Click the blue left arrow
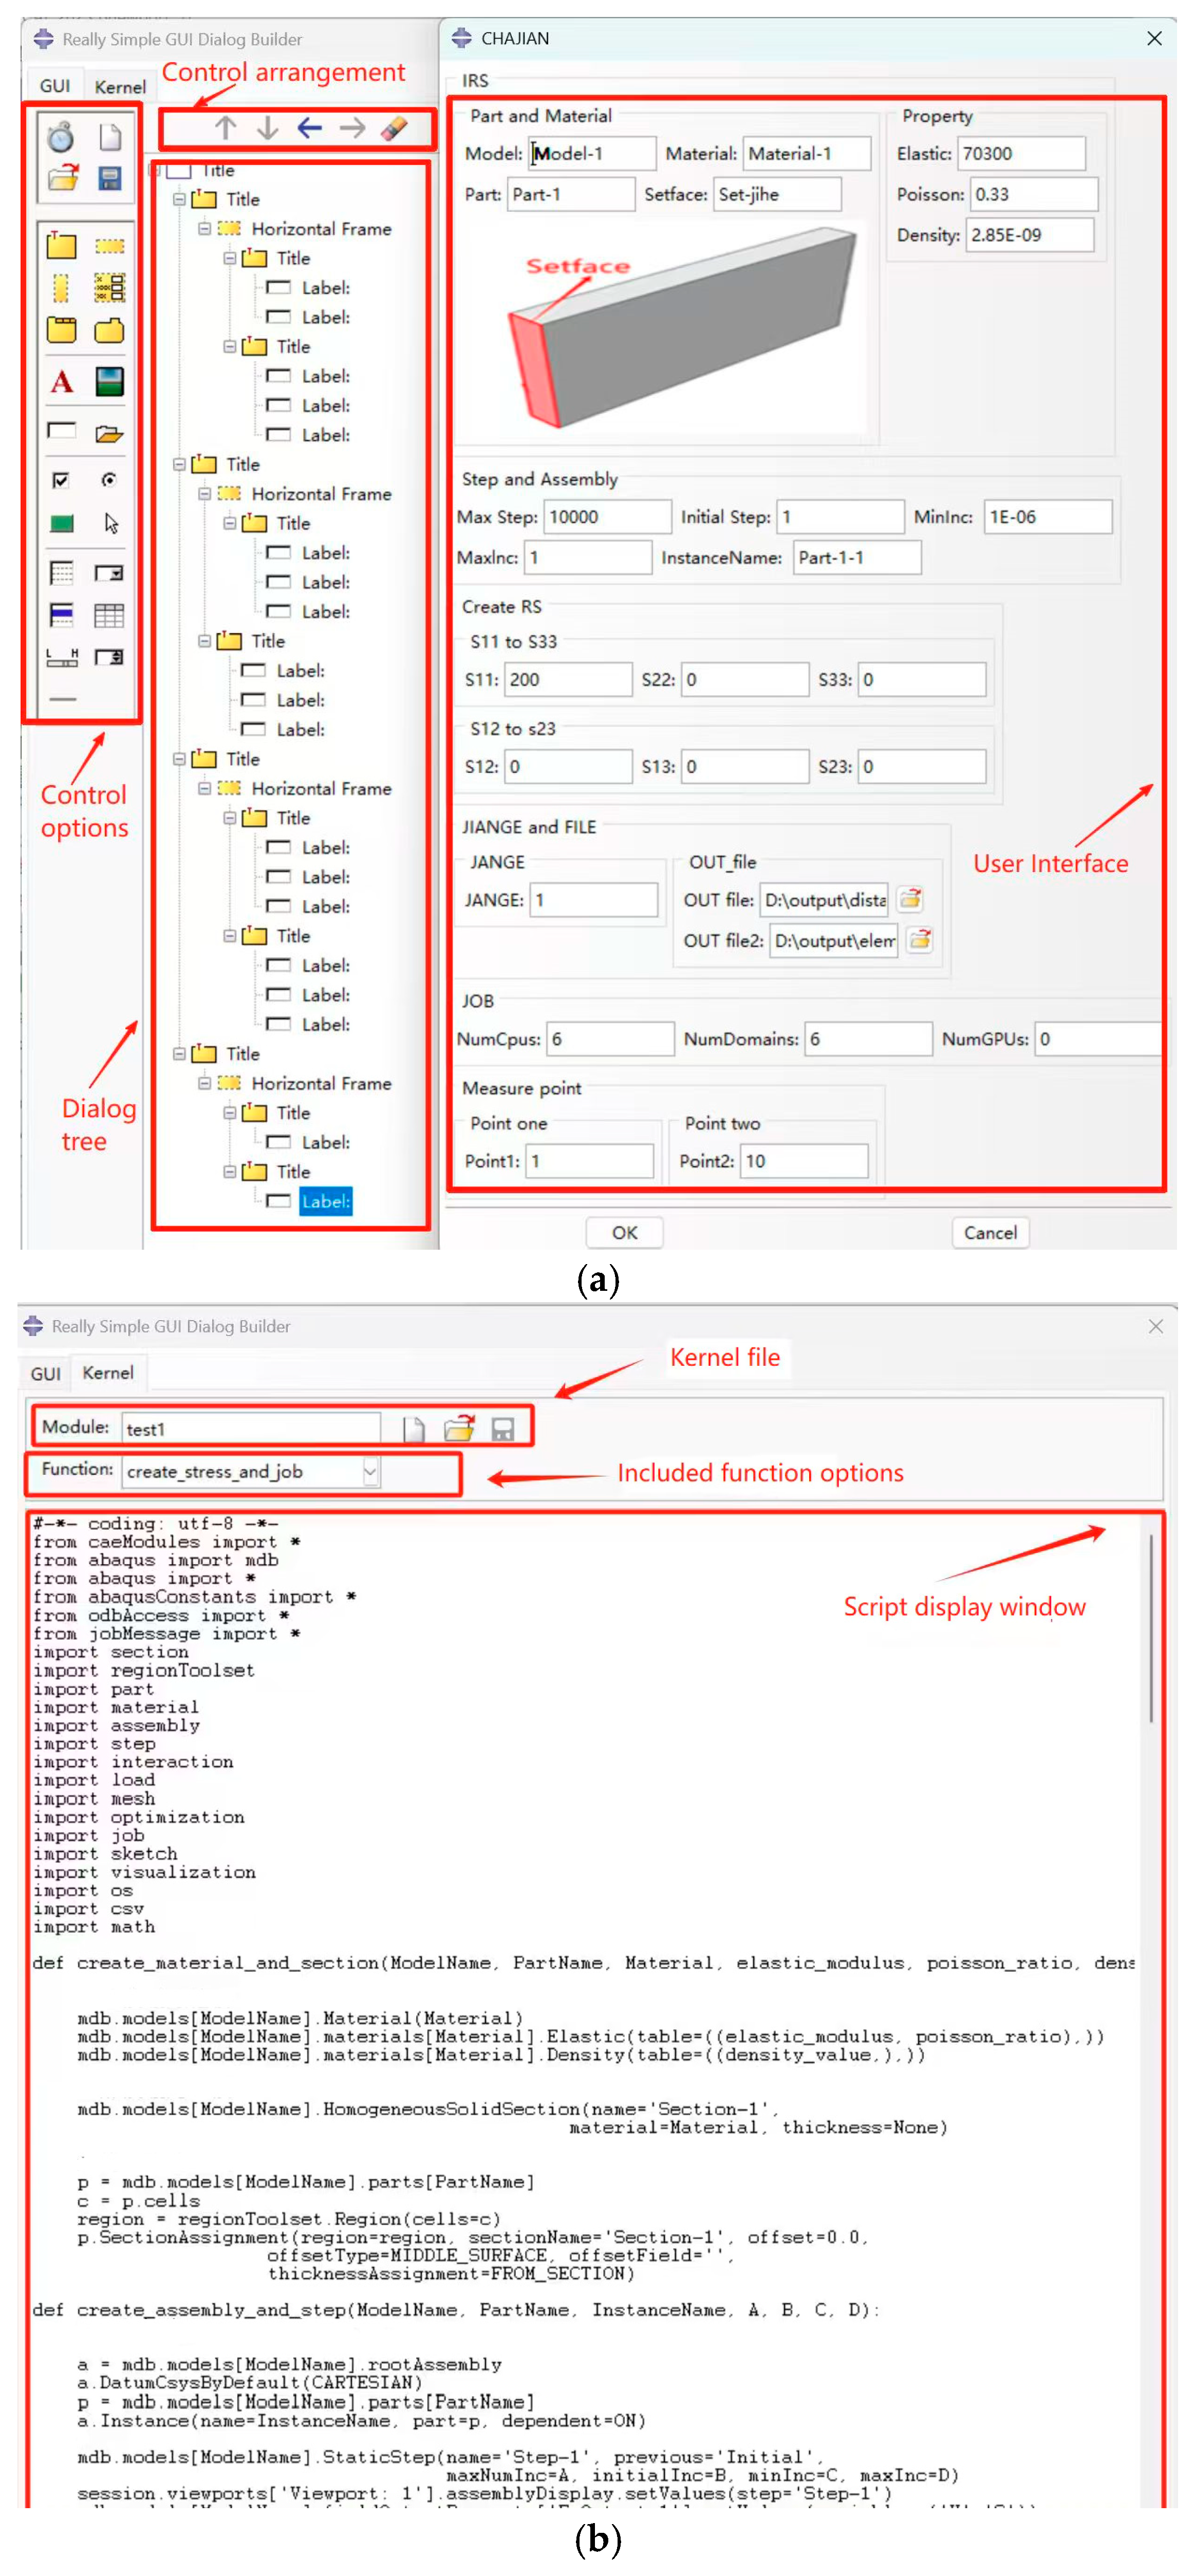 click(x=309, y=128)
